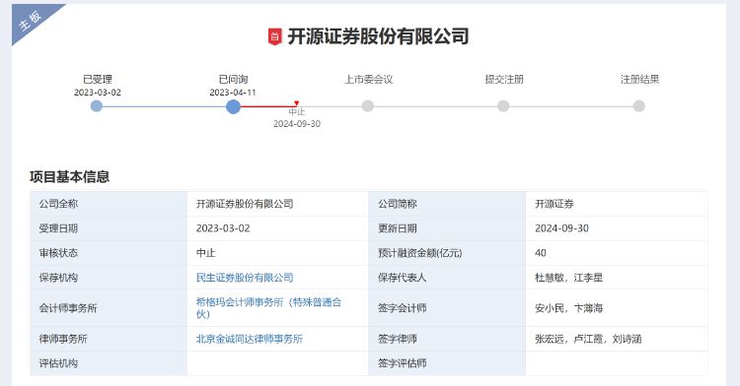Screen dimensions: 740x386
Task: Click the 公司全称 label cell
Action: [x=109, y=204]
